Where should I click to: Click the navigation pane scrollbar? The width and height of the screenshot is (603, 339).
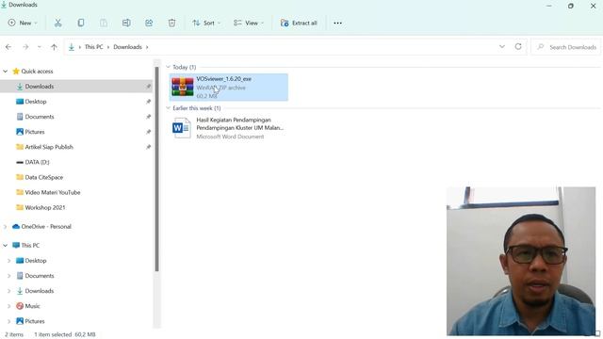tap(157, 169)
